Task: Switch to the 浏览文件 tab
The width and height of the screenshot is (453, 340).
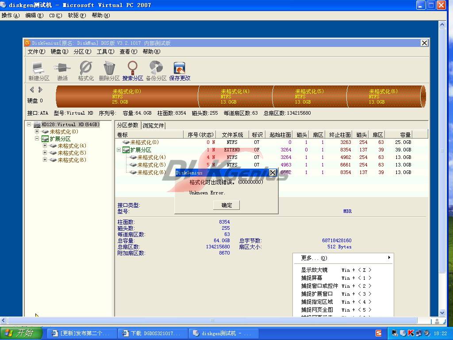Action: (x=153, y=125)
